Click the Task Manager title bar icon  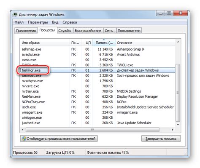pos(15,15)
